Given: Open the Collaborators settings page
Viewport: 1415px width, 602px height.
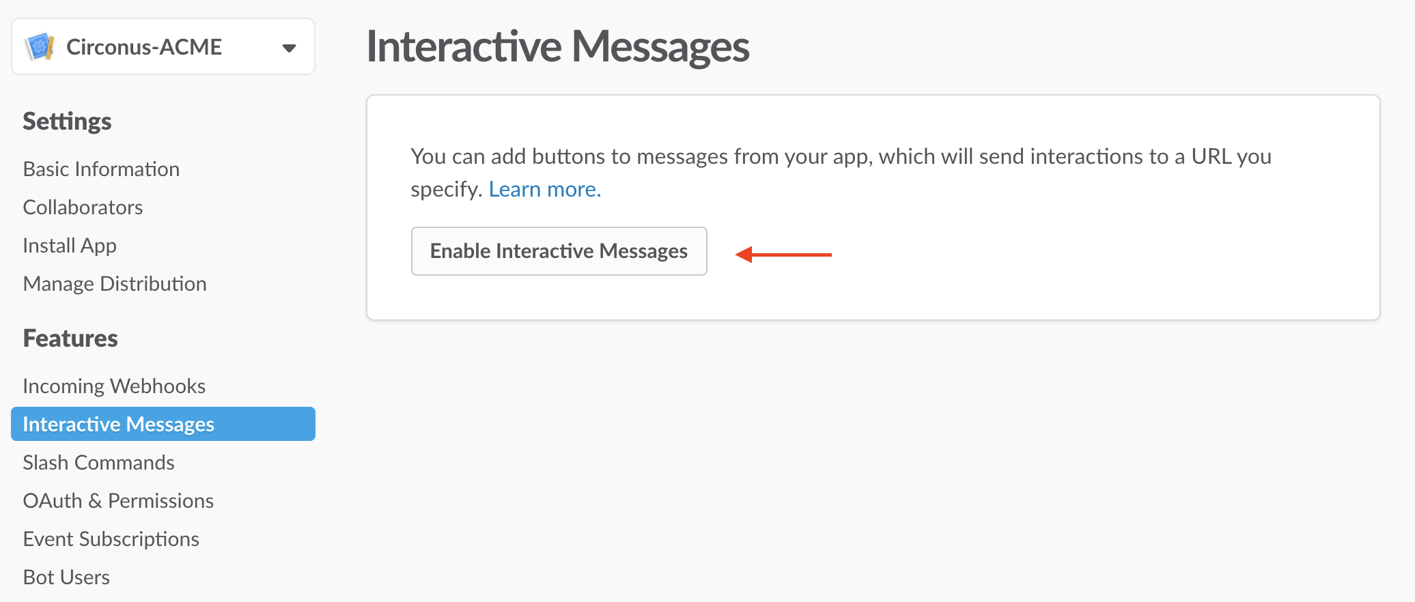Looking at the screenshot, I should (x=83, y=207).
